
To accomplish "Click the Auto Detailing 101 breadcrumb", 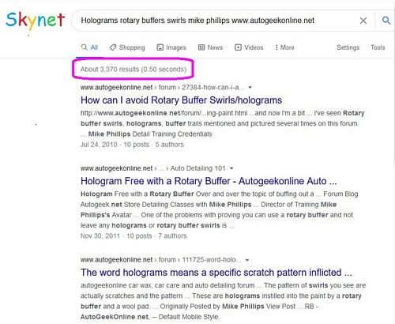I will click(197, 168).
